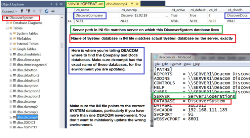This screenshot has height=138, width=250.
Task: Select dbo.dtmessage table
Action: pyautogui.click(x=28, y=59)
